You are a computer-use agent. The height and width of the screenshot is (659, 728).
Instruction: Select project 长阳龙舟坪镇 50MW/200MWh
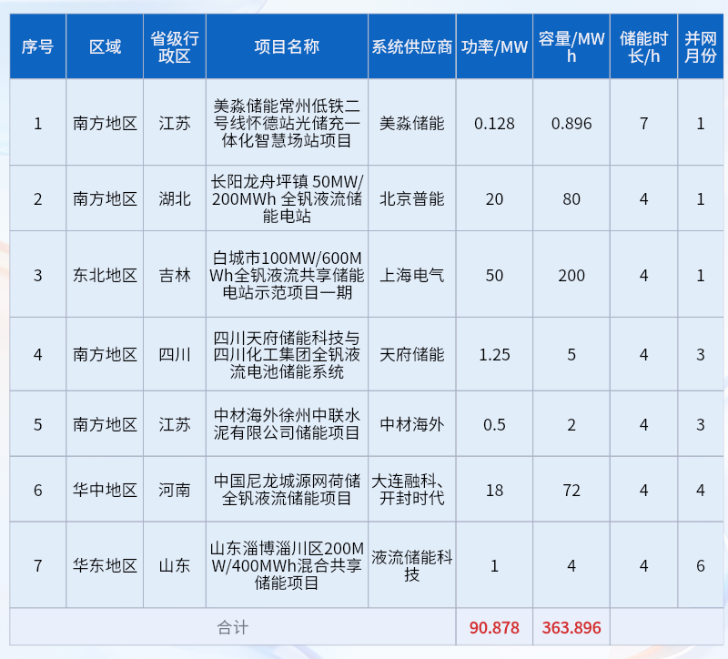pyautogui.click(x=287, y=198)
